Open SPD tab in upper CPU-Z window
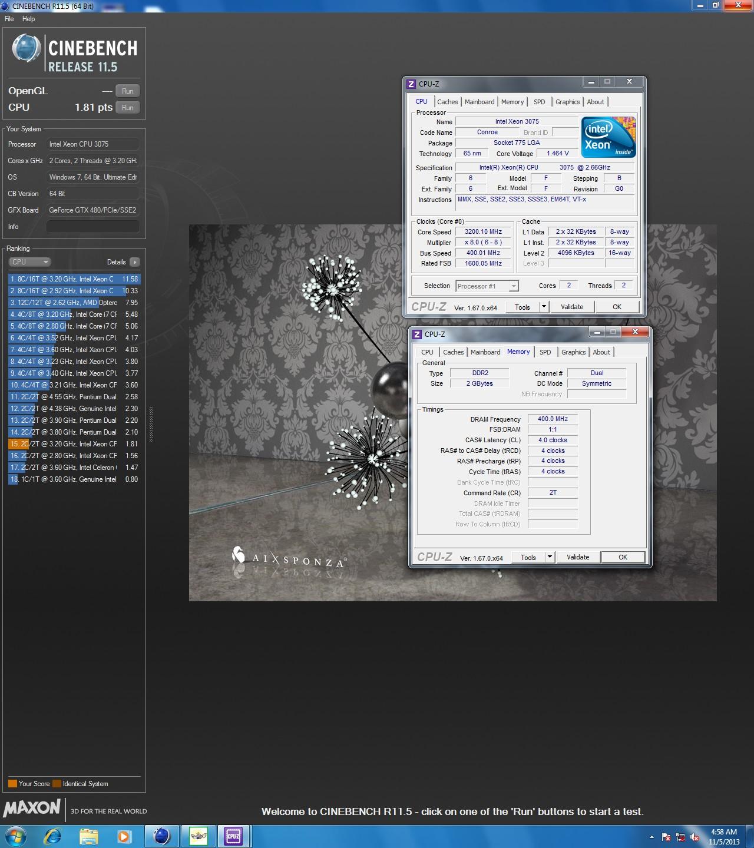 (x=540, y=102)
